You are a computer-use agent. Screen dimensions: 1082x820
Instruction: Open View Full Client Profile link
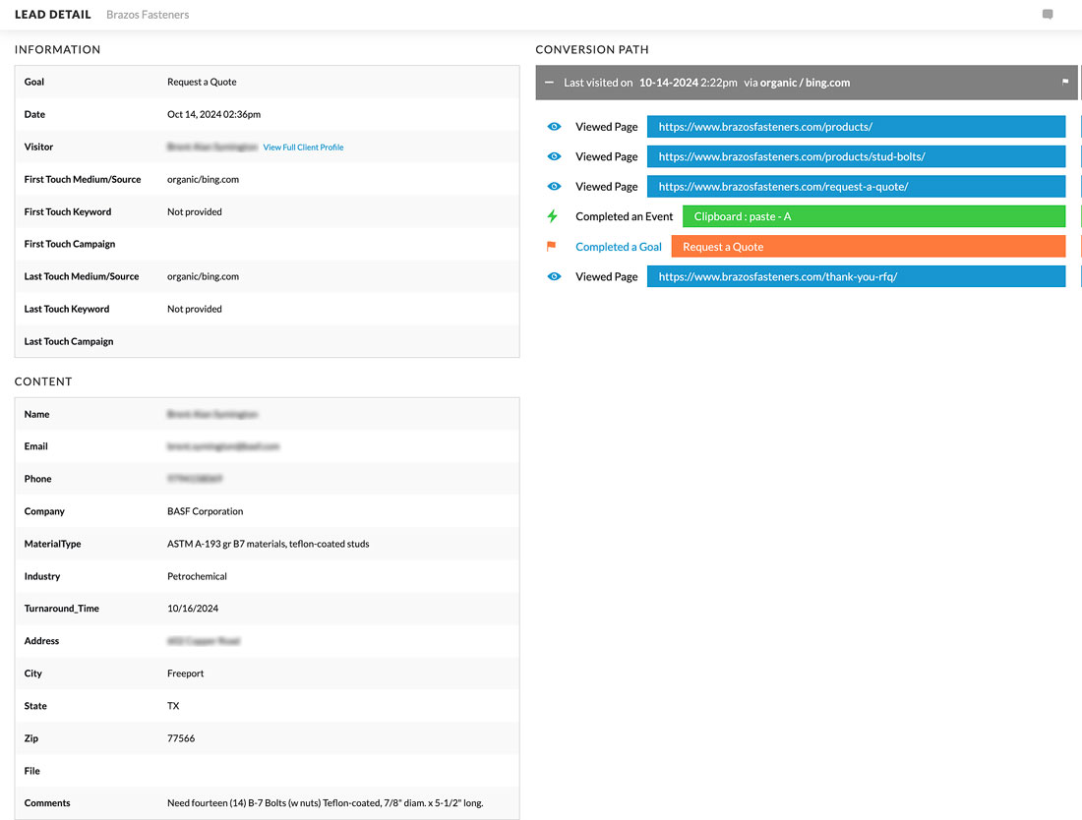[303, 147]
